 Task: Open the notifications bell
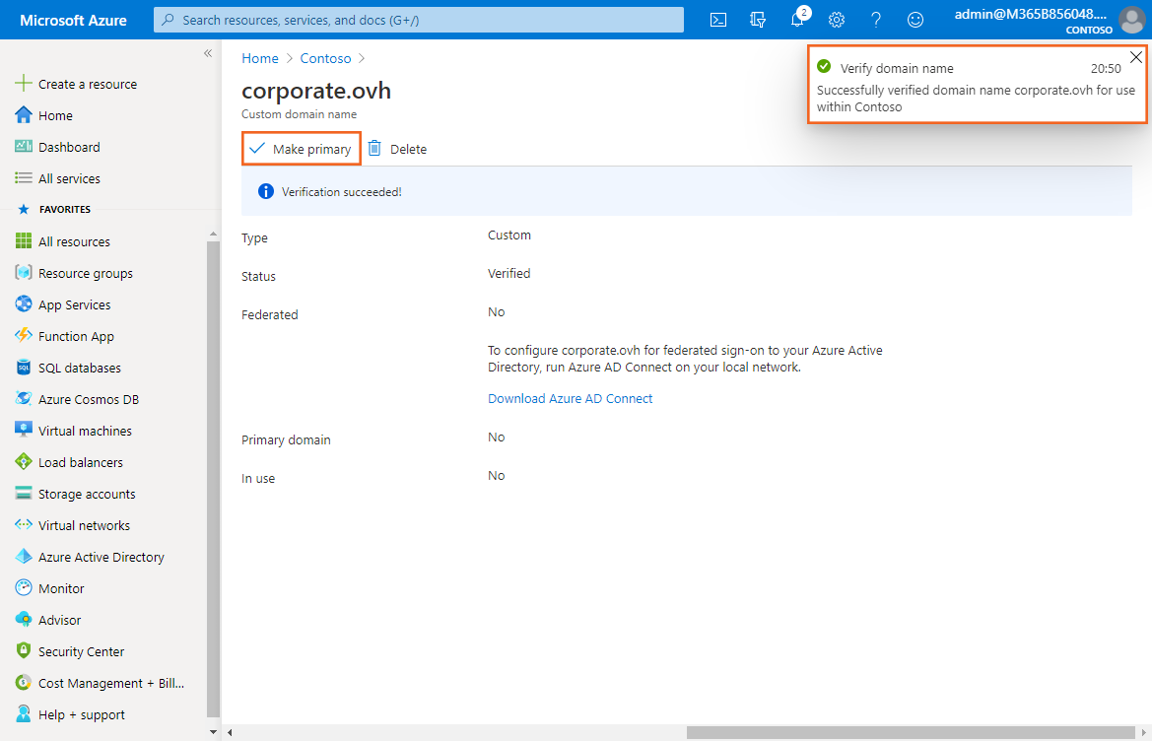click(x=797, y=20)
